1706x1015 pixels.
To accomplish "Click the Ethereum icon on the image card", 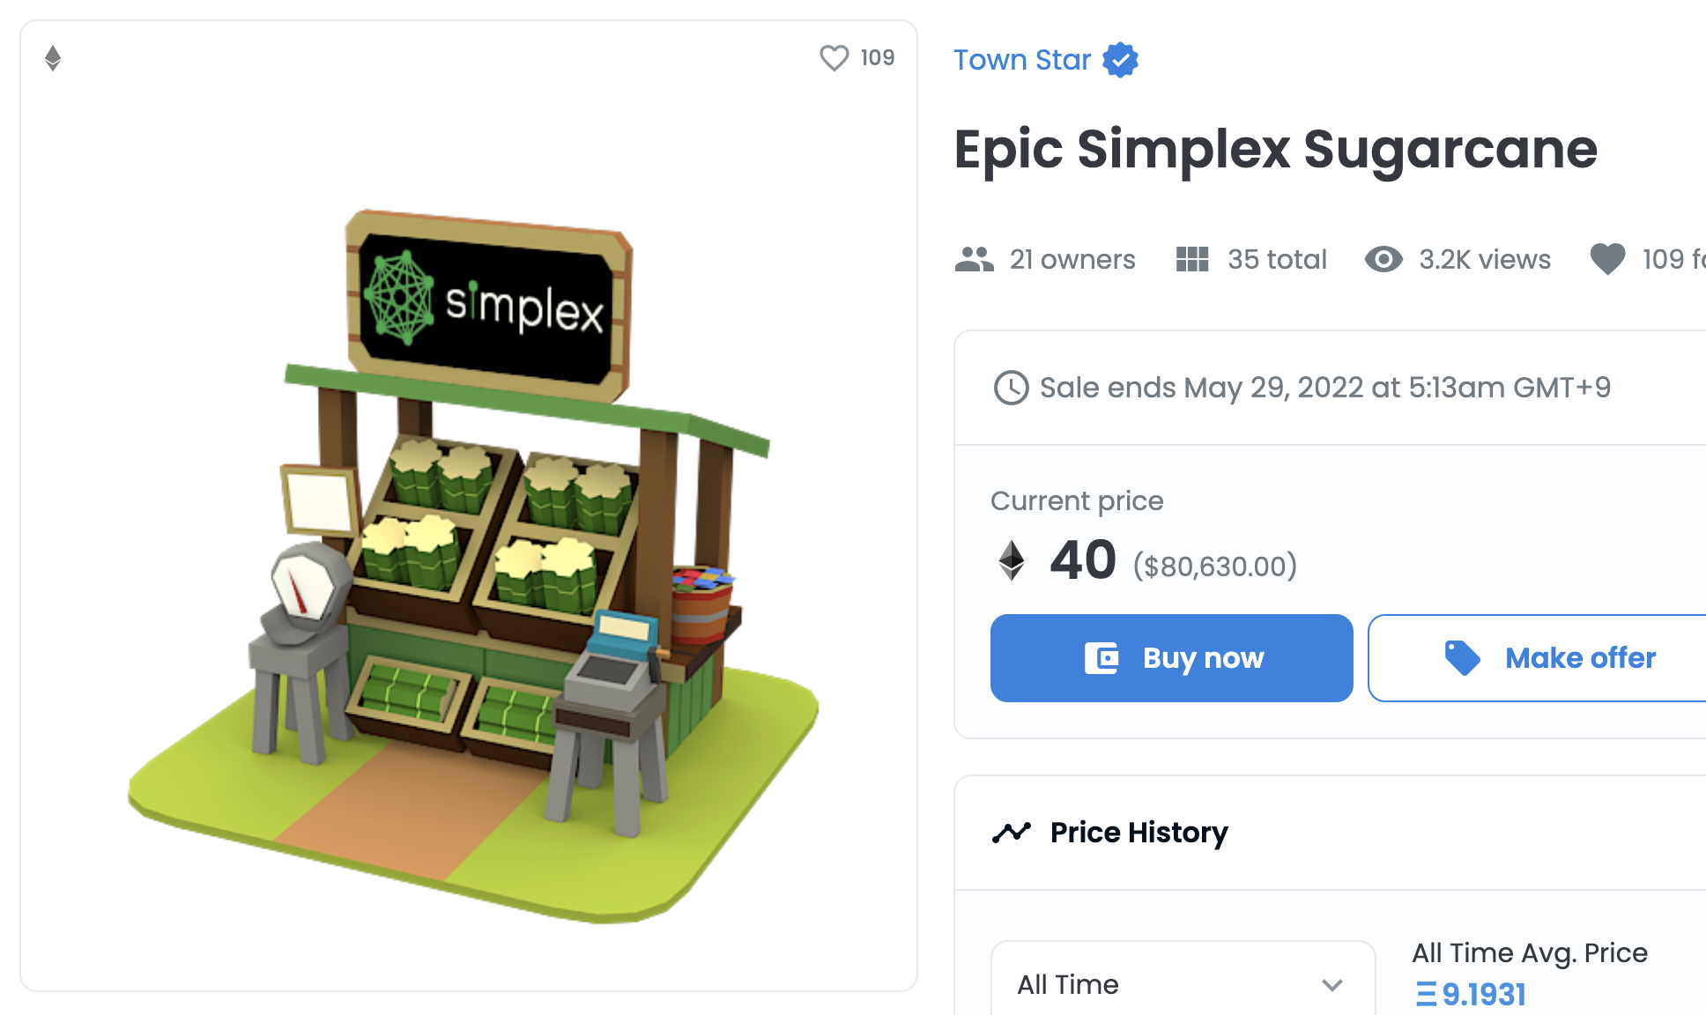I will pyautogui.click(x=53, y=58).
